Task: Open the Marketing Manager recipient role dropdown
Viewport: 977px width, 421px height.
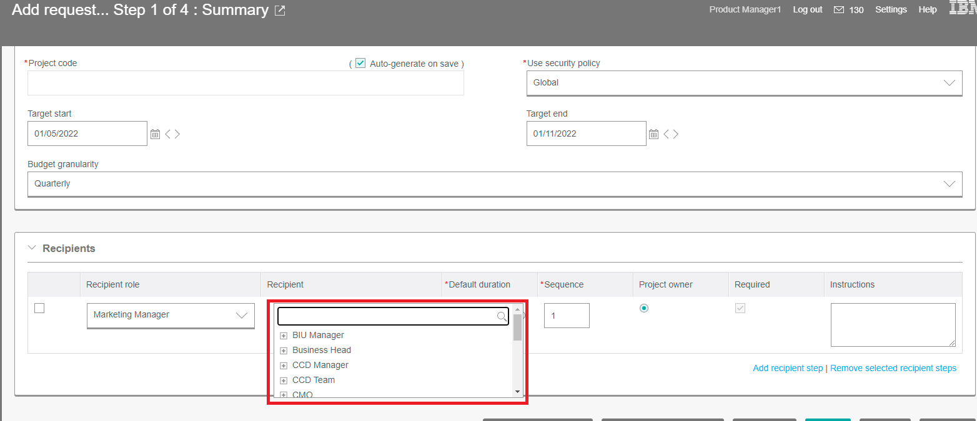Action: click(x=171, y=315)
